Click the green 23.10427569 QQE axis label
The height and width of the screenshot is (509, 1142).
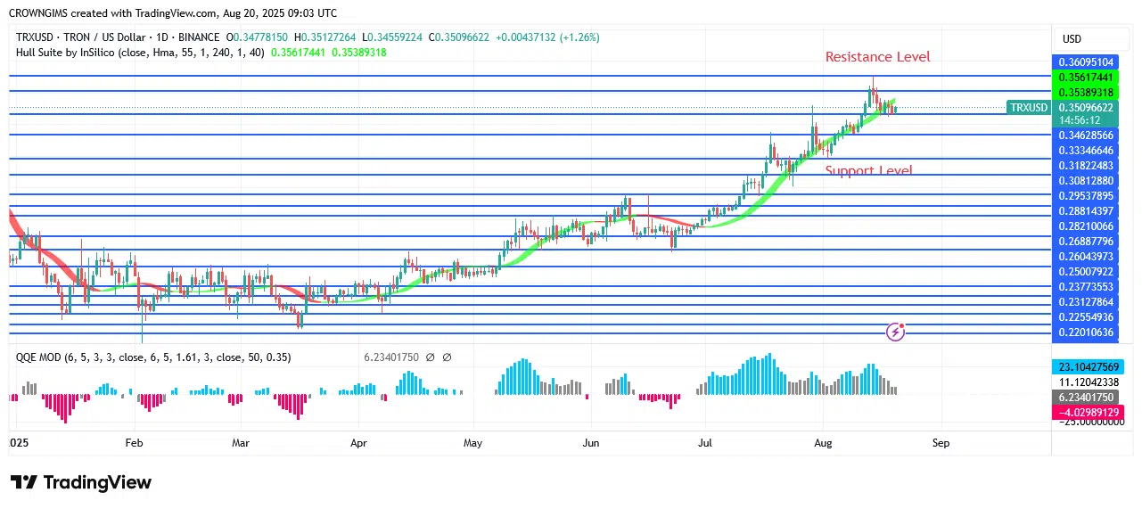(x=1089, y=366)
